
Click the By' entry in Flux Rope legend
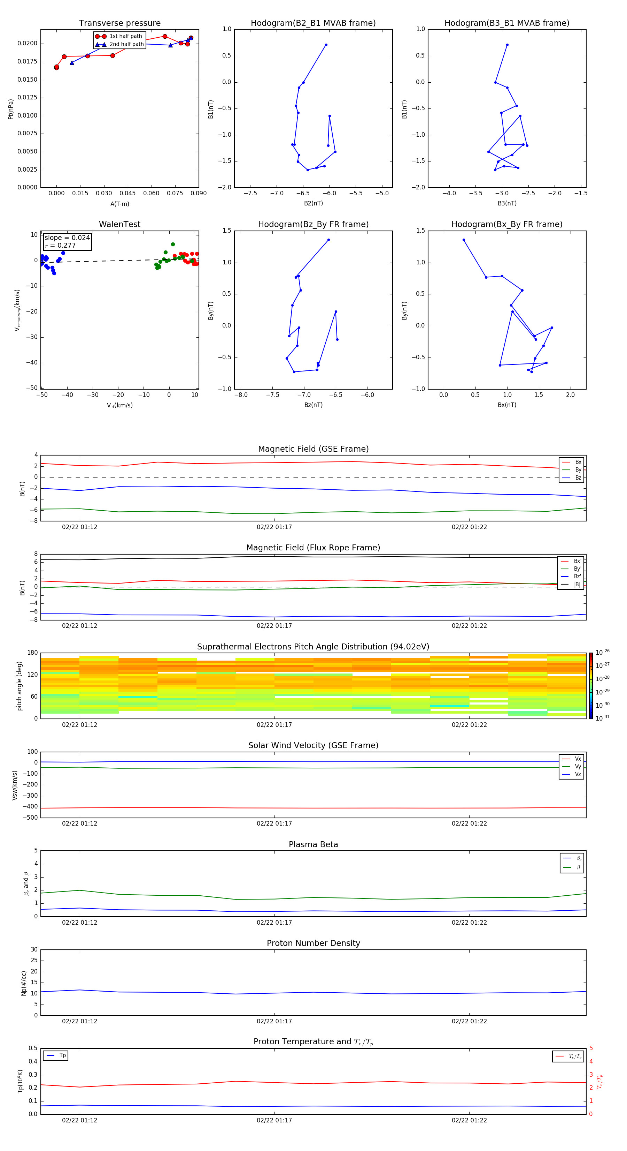[571, 569]
